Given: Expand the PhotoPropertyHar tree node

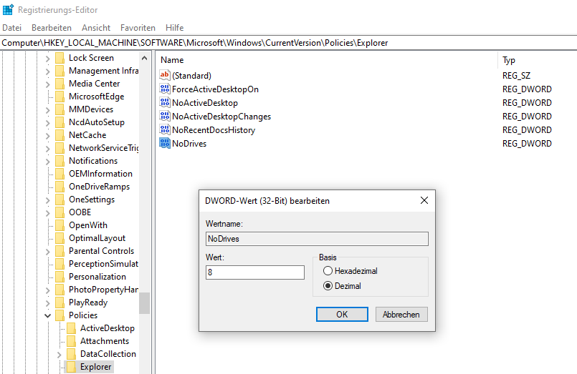Looking at the screenshot, I should click(47, 290).
